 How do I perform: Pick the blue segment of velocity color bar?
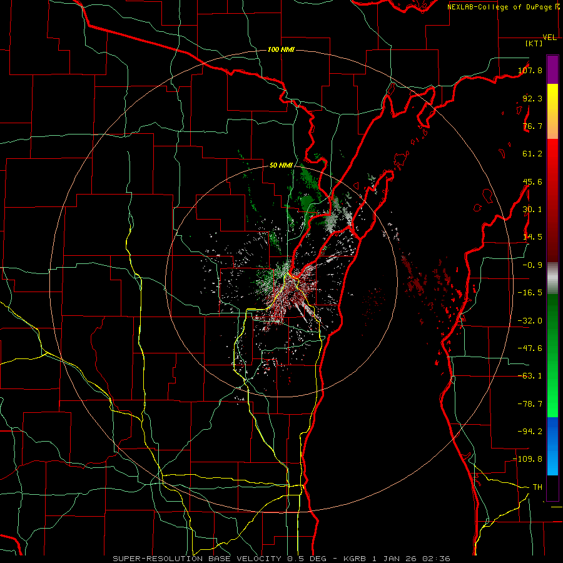click(x=552, y=446)
